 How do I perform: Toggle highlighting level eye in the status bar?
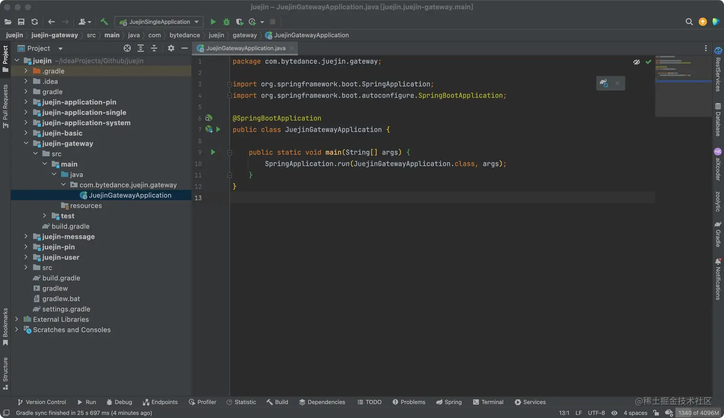[614, 413]
